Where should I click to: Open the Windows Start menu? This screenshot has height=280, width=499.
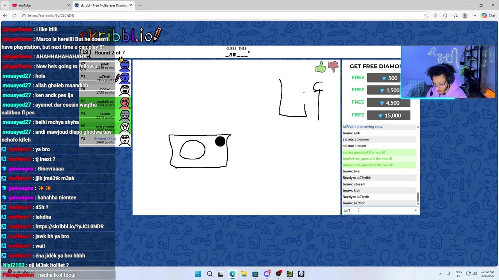pyautogui.click(x=198, y=274)
